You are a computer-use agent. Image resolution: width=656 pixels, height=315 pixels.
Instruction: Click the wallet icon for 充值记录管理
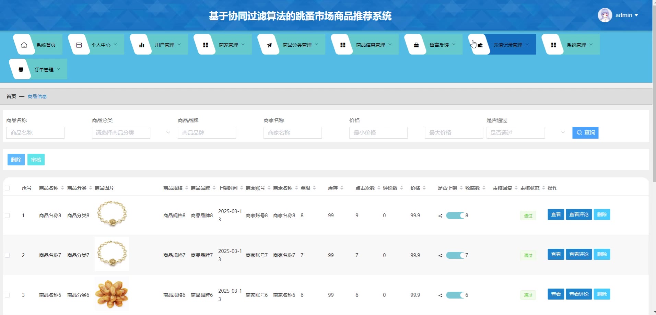[x=480, y=45]
